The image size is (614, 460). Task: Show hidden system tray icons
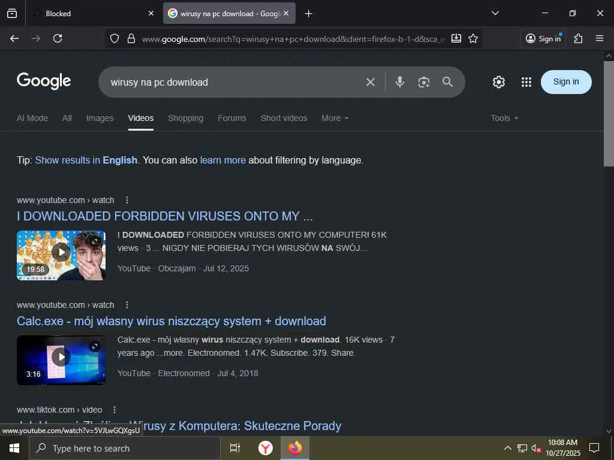tap(507, 448)
